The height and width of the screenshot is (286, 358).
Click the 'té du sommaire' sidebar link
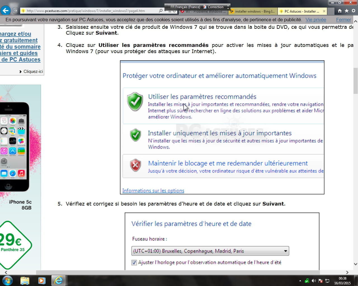20,47
